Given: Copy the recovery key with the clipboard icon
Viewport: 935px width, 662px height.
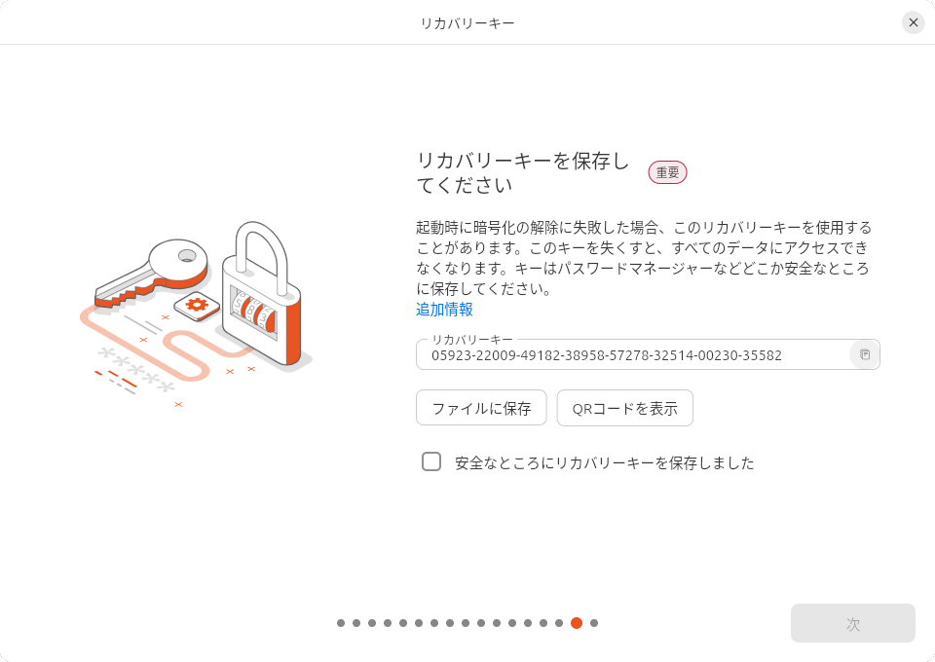Looking at the screenshot, I should 864,354.
